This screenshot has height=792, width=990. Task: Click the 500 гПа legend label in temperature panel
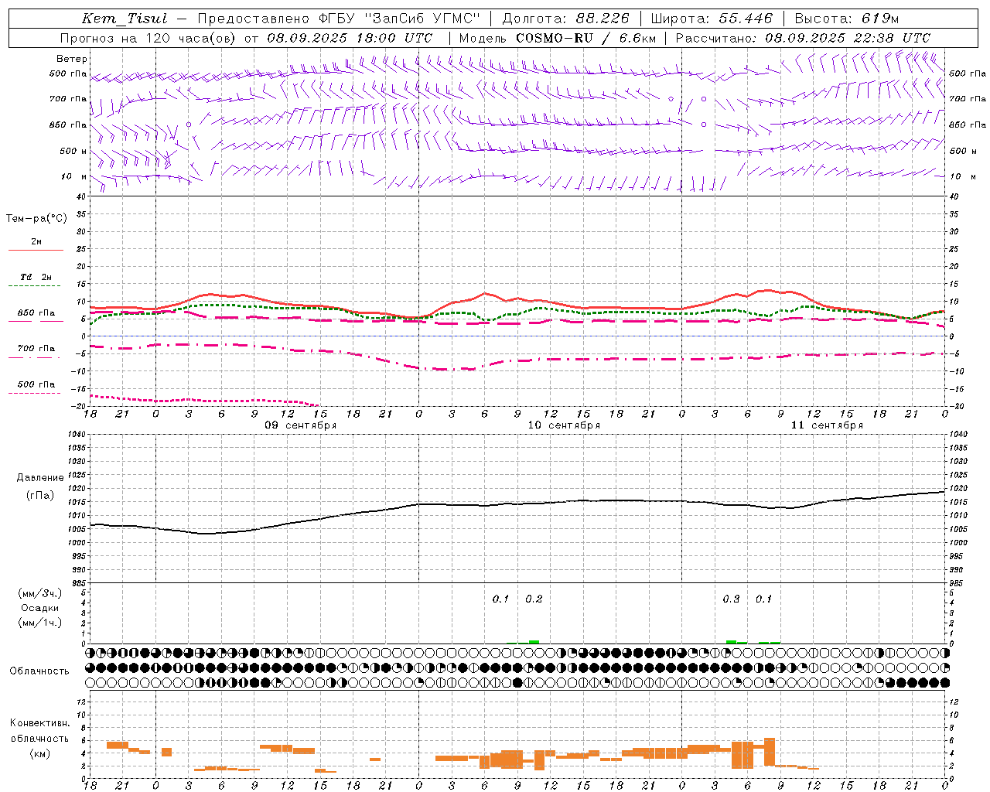point(36,384)
